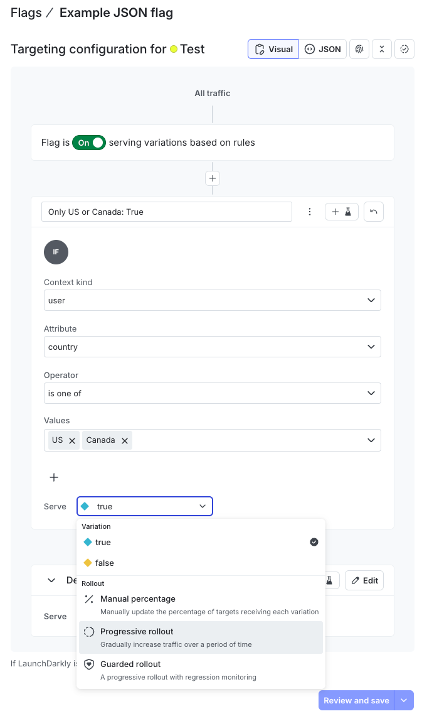Open the Context kind dropdown
Image resolution: width=422 pixels, height=721 pixels.
pyautogui.click(x=212, y=300)
